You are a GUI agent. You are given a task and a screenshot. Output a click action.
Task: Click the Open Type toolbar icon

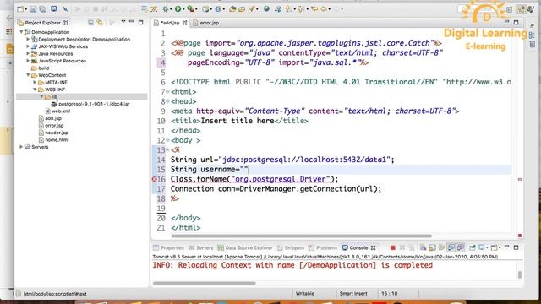(232, 9)
